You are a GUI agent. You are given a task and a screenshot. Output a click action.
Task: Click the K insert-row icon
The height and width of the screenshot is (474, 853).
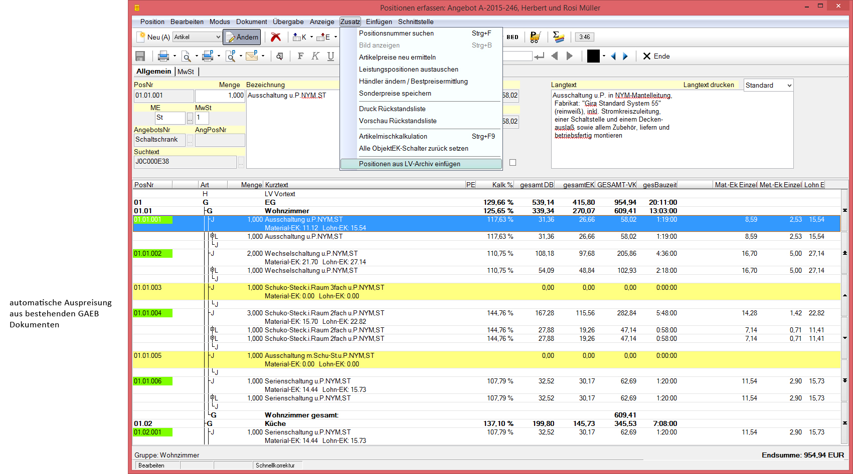coord(299,37)
